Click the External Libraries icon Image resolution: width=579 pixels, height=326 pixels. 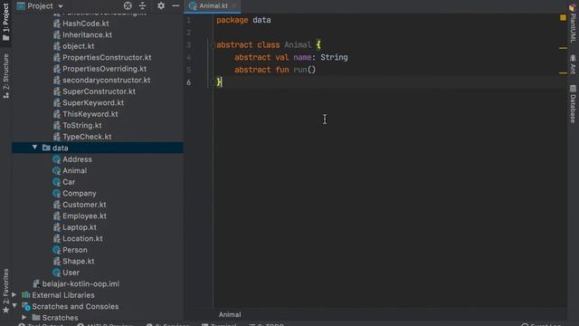coord(26,295)
